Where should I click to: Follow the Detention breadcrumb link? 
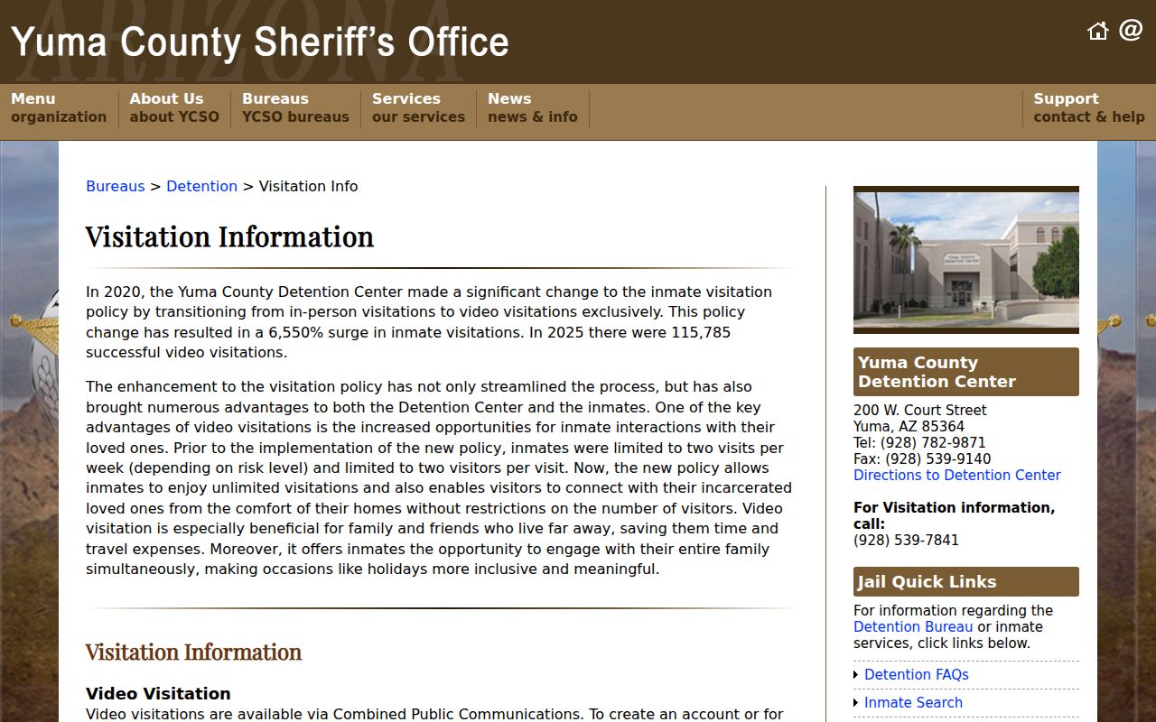pos(201,186)
